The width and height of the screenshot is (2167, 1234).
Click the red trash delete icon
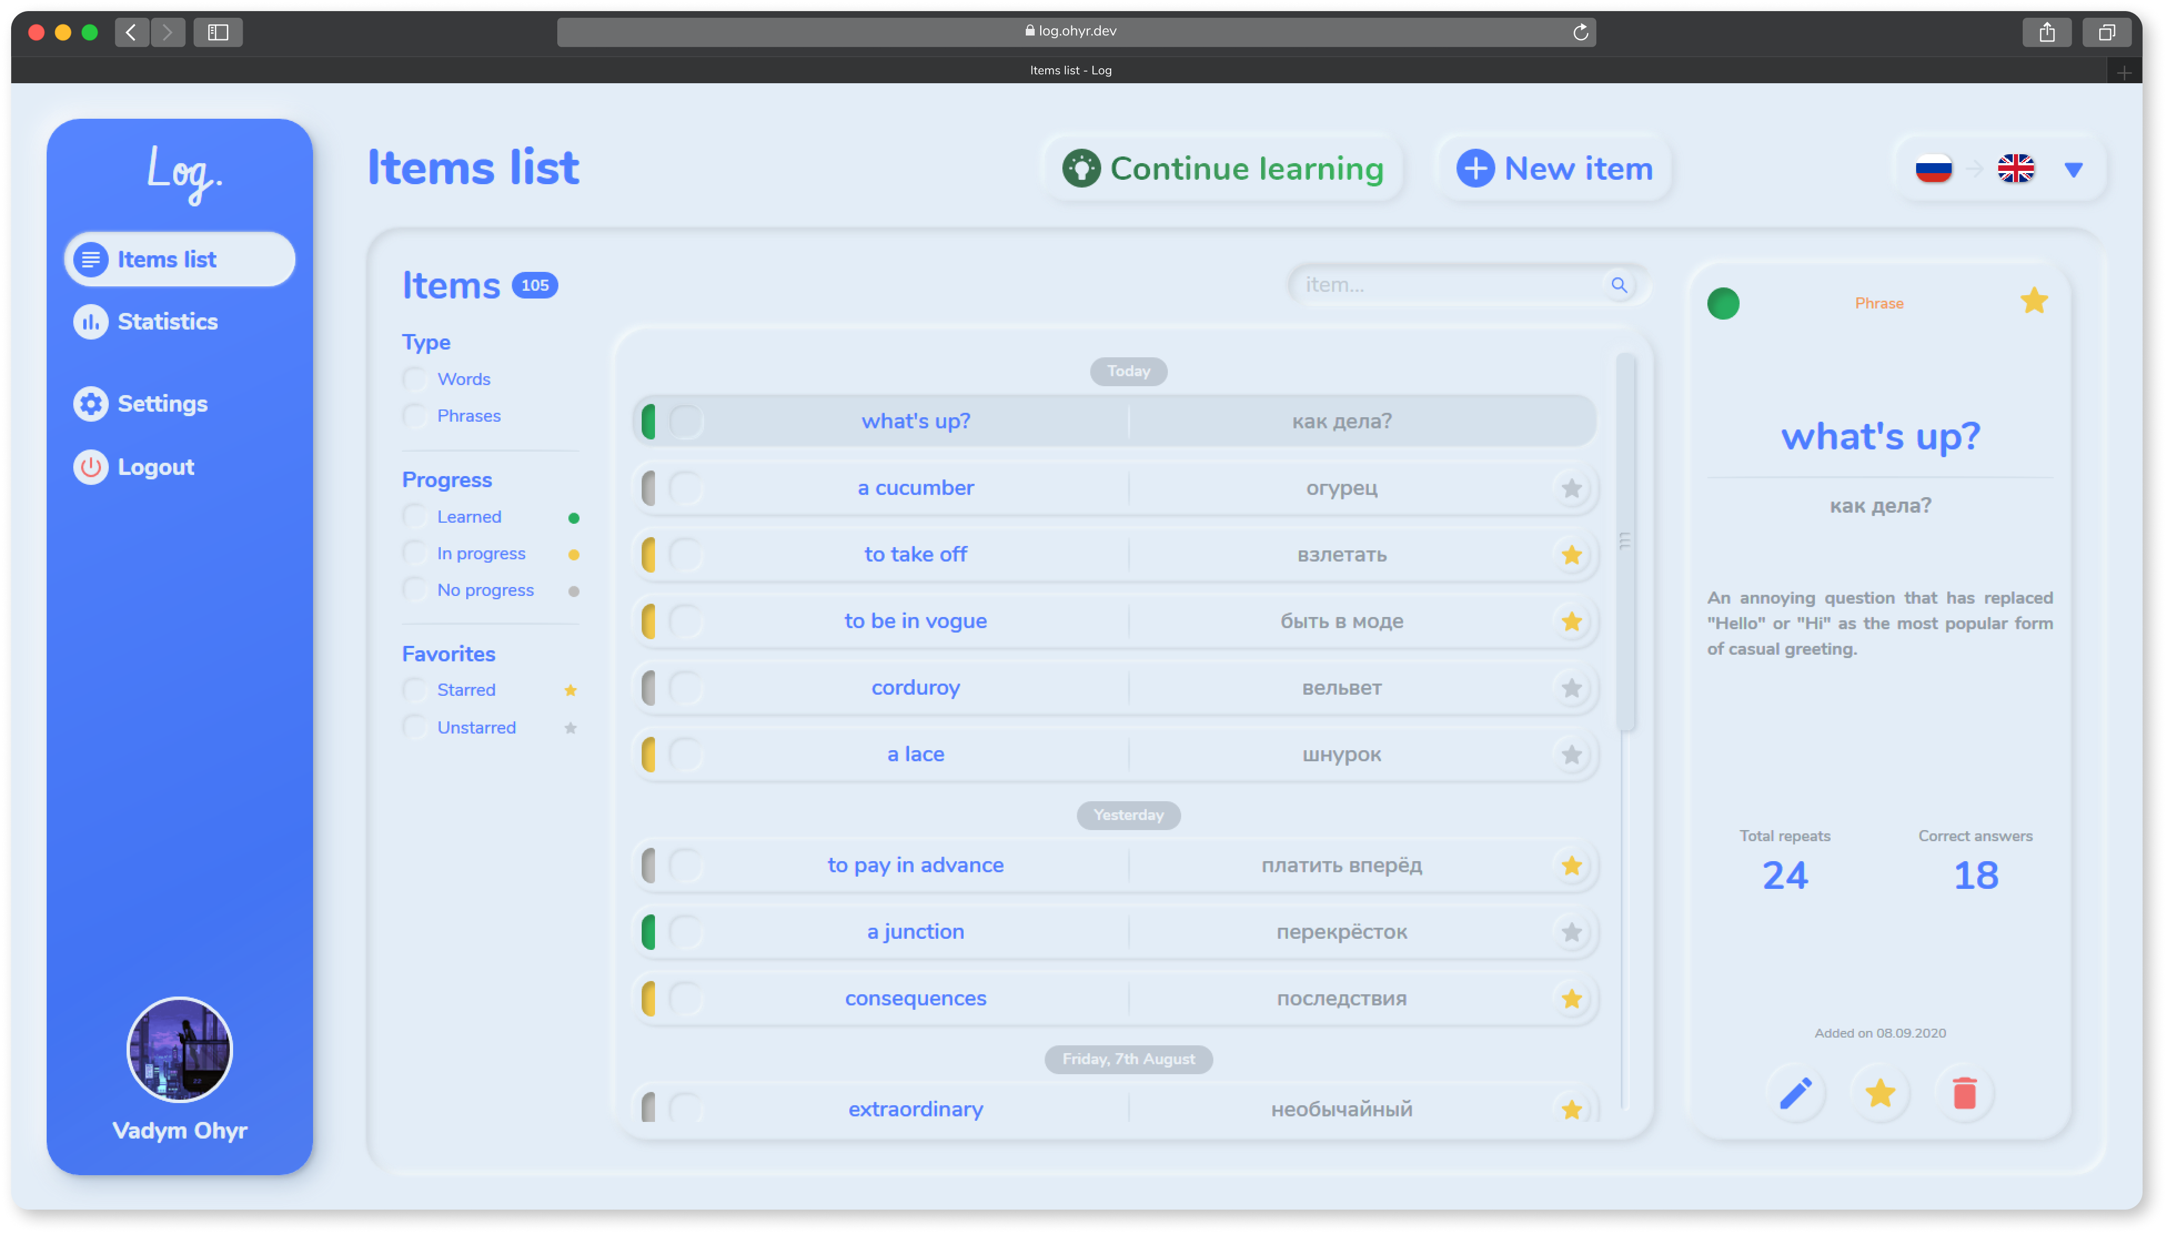[1964, 1093]
